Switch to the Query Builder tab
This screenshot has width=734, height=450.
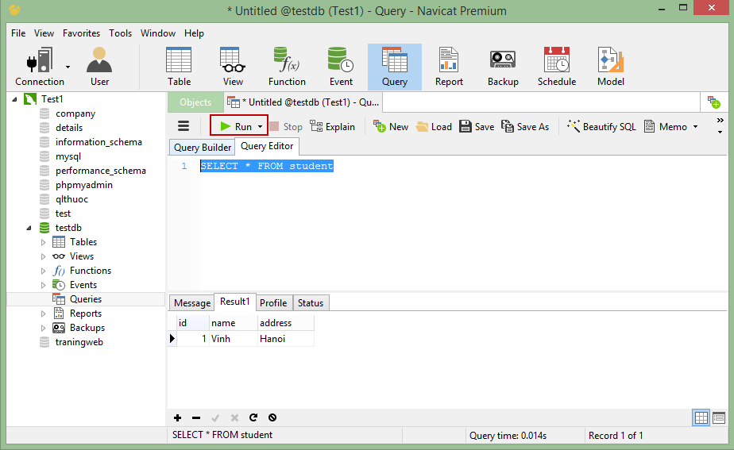click(x=202, y=148)
